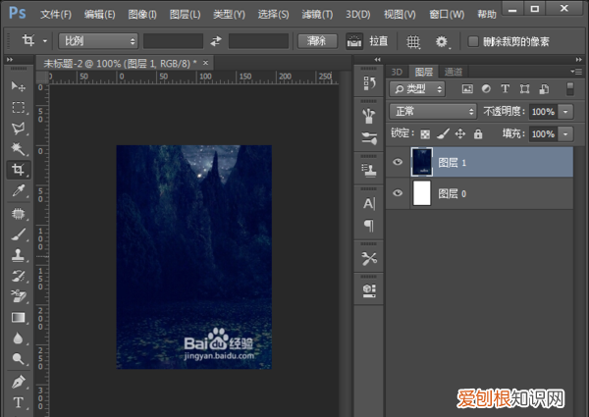Hide layer 图层 0 visibility

click(x=398, y=193)
